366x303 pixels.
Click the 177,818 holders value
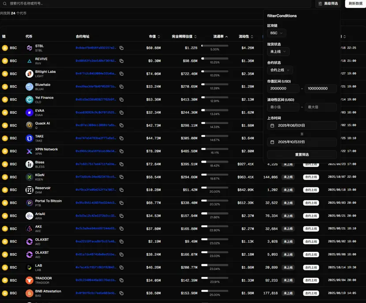click(x=271, y=293)
